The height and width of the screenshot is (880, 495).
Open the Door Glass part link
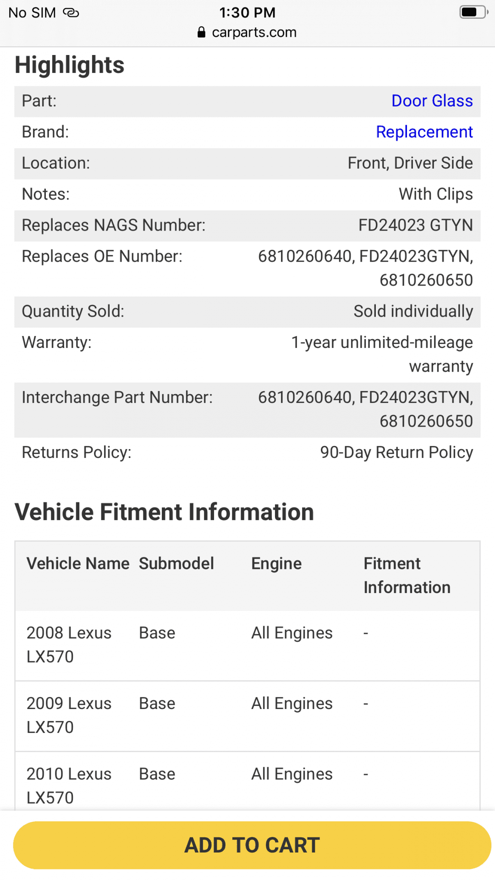(x=432, y=101)
